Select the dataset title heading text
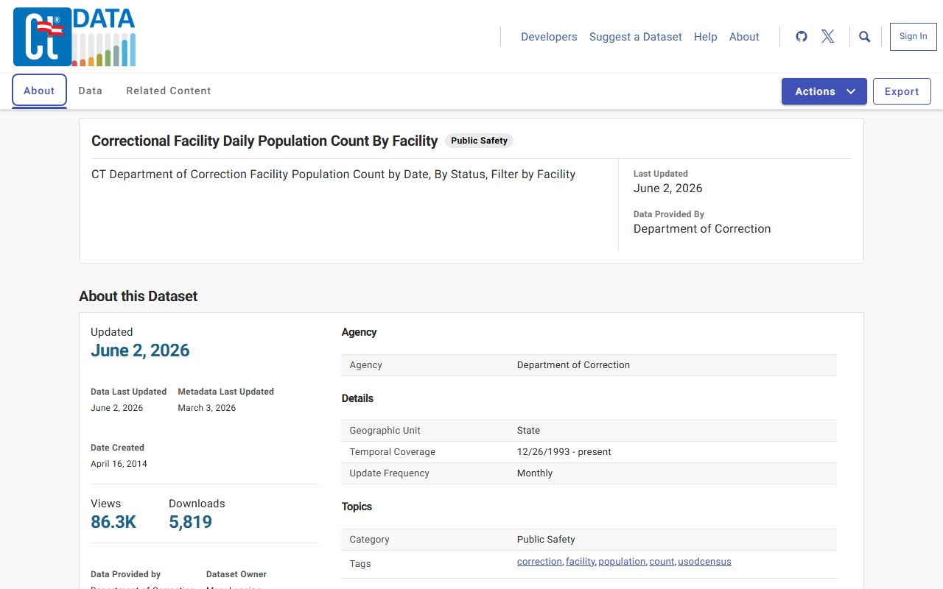The image size is (943, 589). click(x=264, y=141)
